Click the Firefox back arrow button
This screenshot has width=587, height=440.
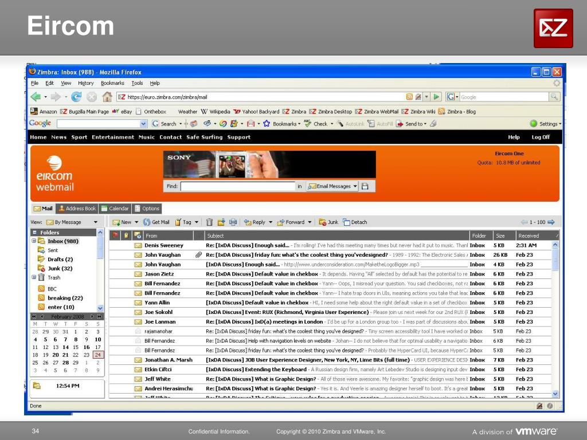coord(36,97)
